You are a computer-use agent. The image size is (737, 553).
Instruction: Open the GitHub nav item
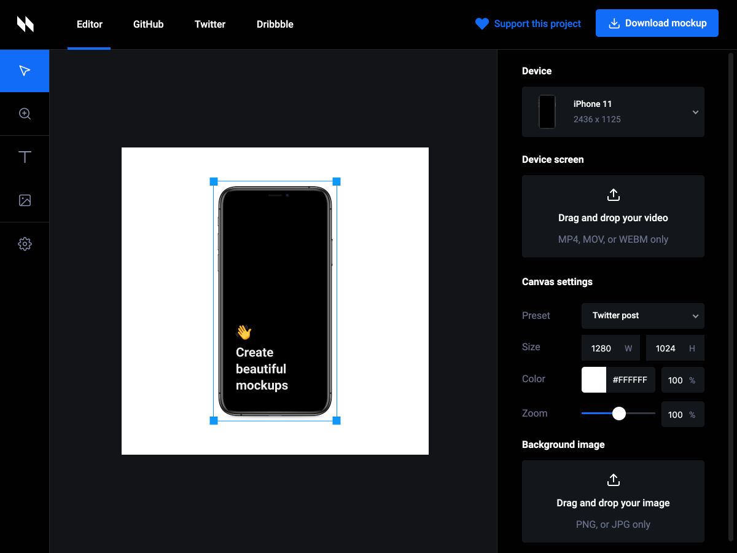tap(148, 25)
